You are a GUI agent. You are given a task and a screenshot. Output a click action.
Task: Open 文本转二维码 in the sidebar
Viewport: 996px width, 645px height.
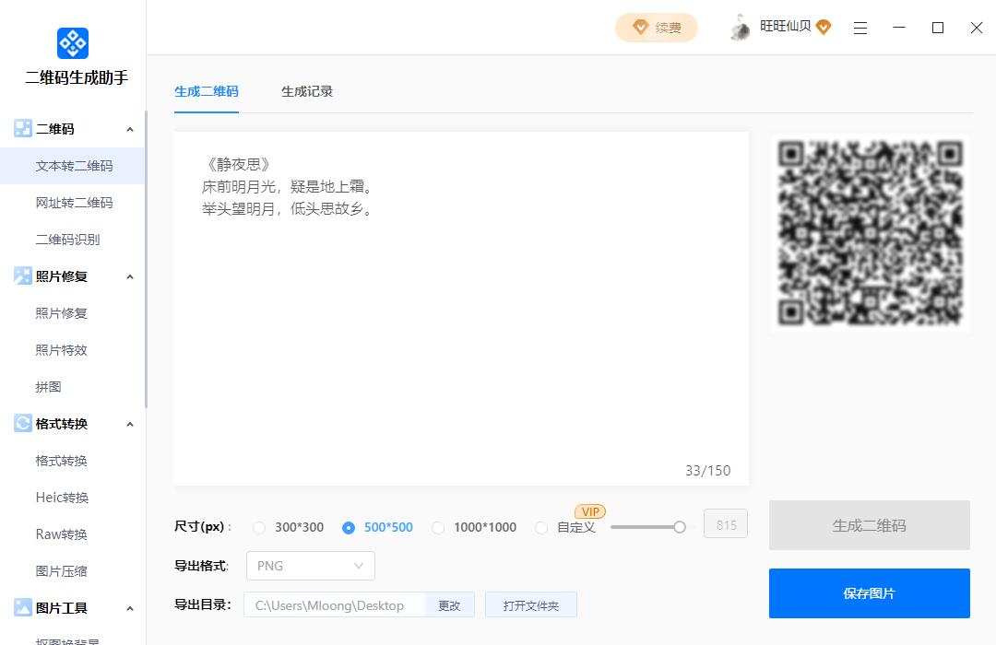point(73,166)
